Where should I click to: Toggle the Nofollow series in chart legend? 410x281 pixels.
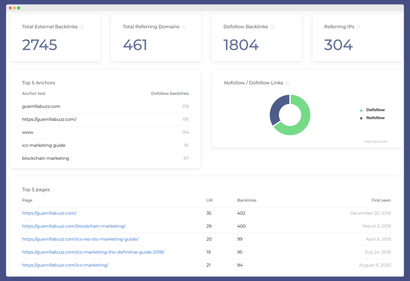[375, 118]
